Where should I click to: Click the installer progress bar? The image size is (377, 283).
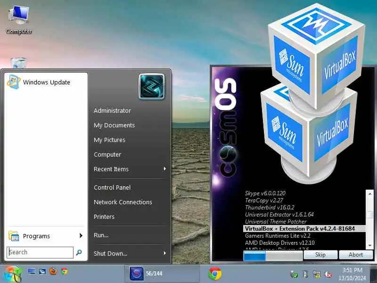273,256
